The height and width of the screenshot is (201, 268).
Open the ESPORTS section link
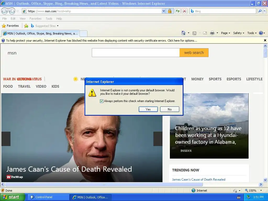pyautogui.click(x=234, y=79)
